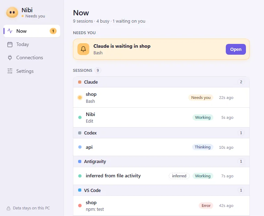Screen dimensions: 264x216
Task: Click the '7s ago' timestamp
Action: click(227, 176)
